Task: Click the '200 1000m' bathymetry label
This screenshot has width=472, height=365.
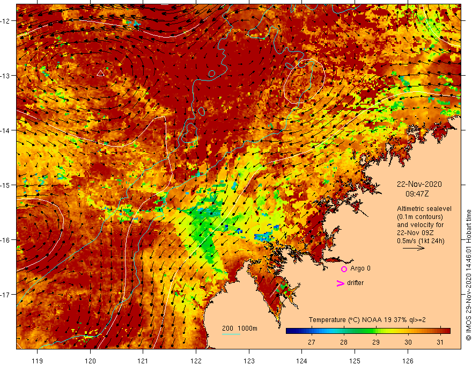Action: point(240,328)
